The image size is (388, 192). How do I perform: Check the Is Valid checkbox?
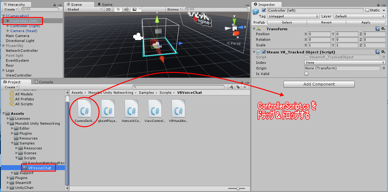coord(306,74)
